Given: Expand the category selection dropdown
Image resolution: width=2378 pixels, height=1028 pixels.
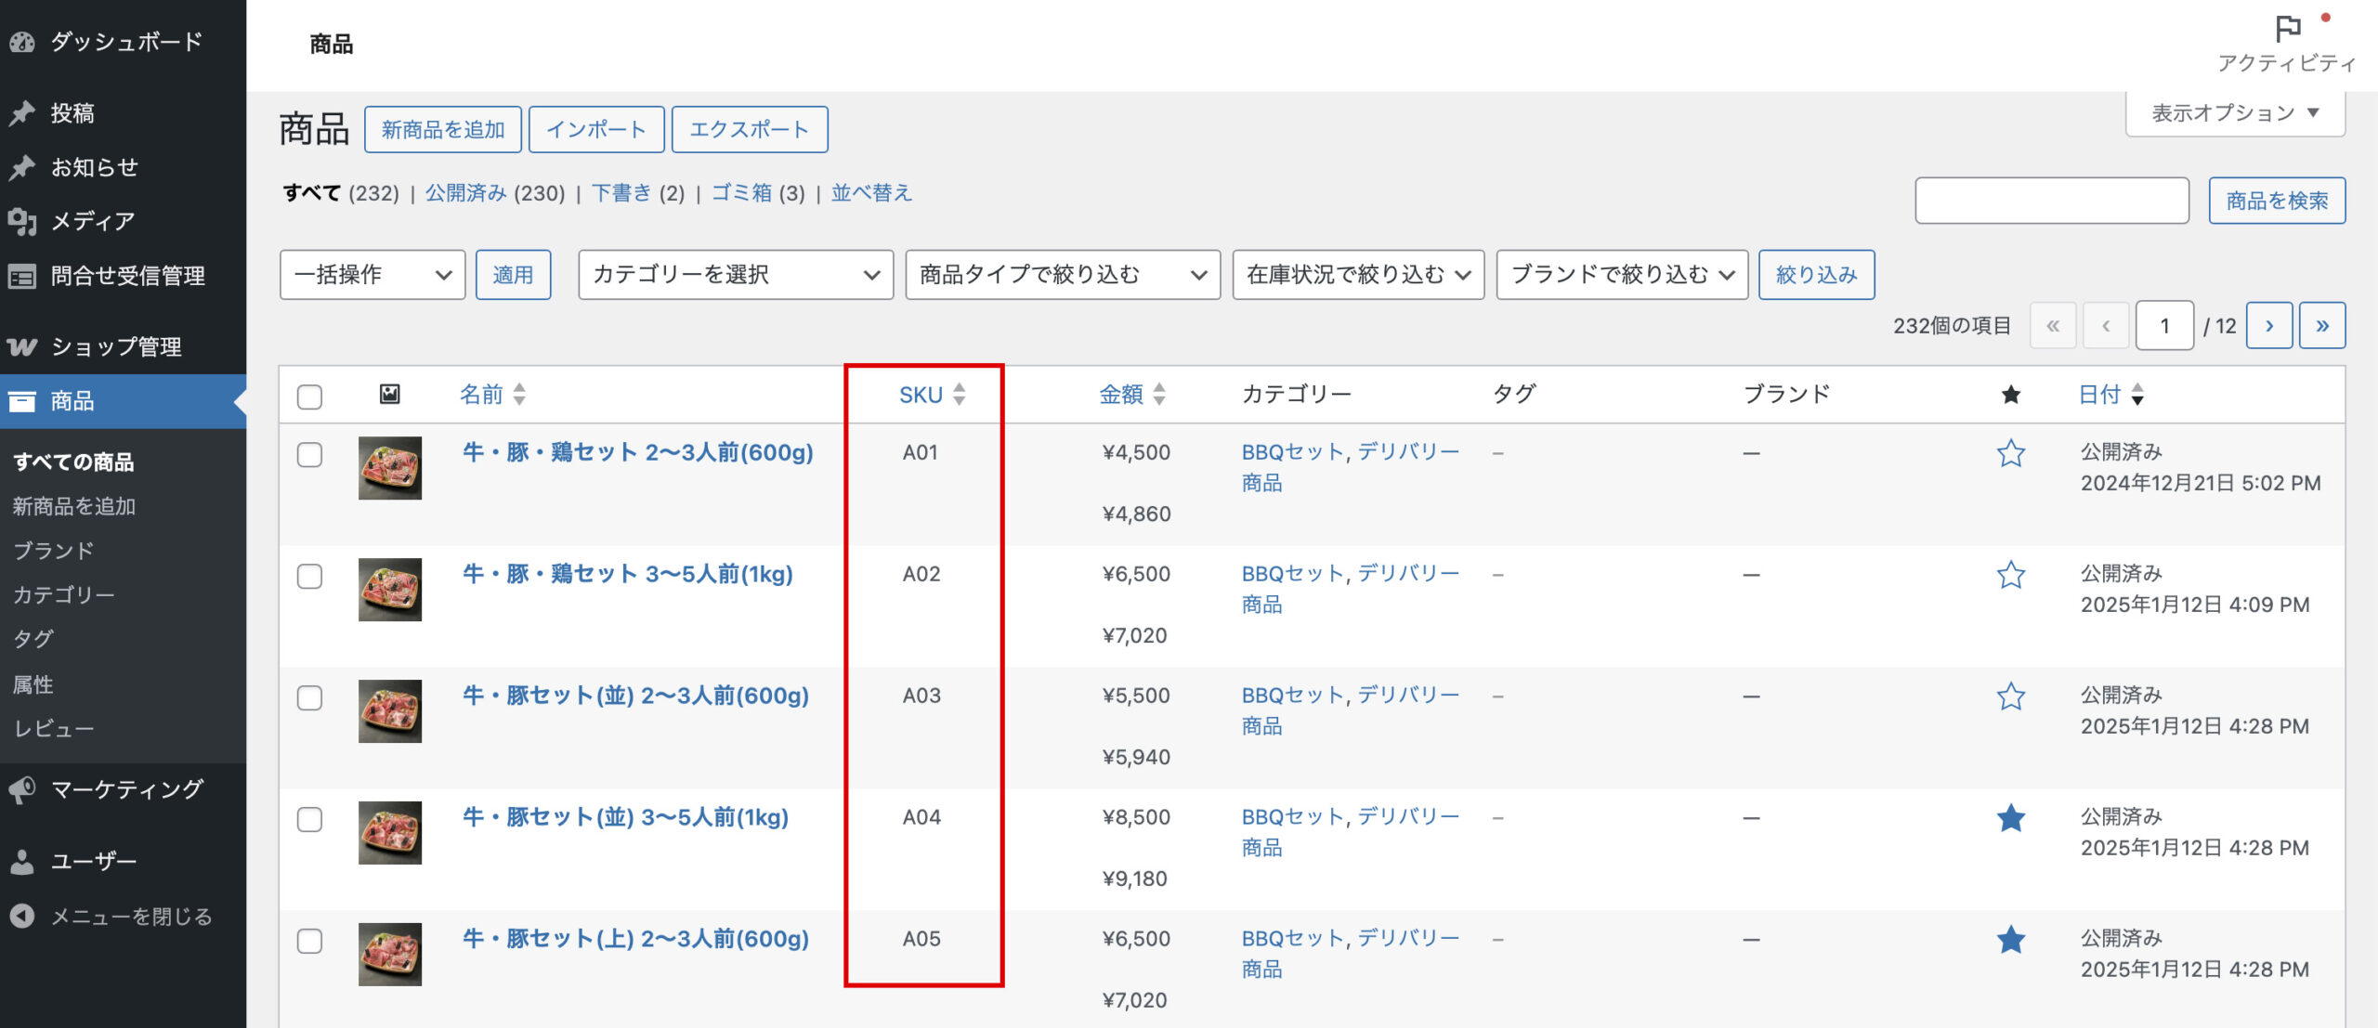Looking at the screenshot, I should coord(735,275).
